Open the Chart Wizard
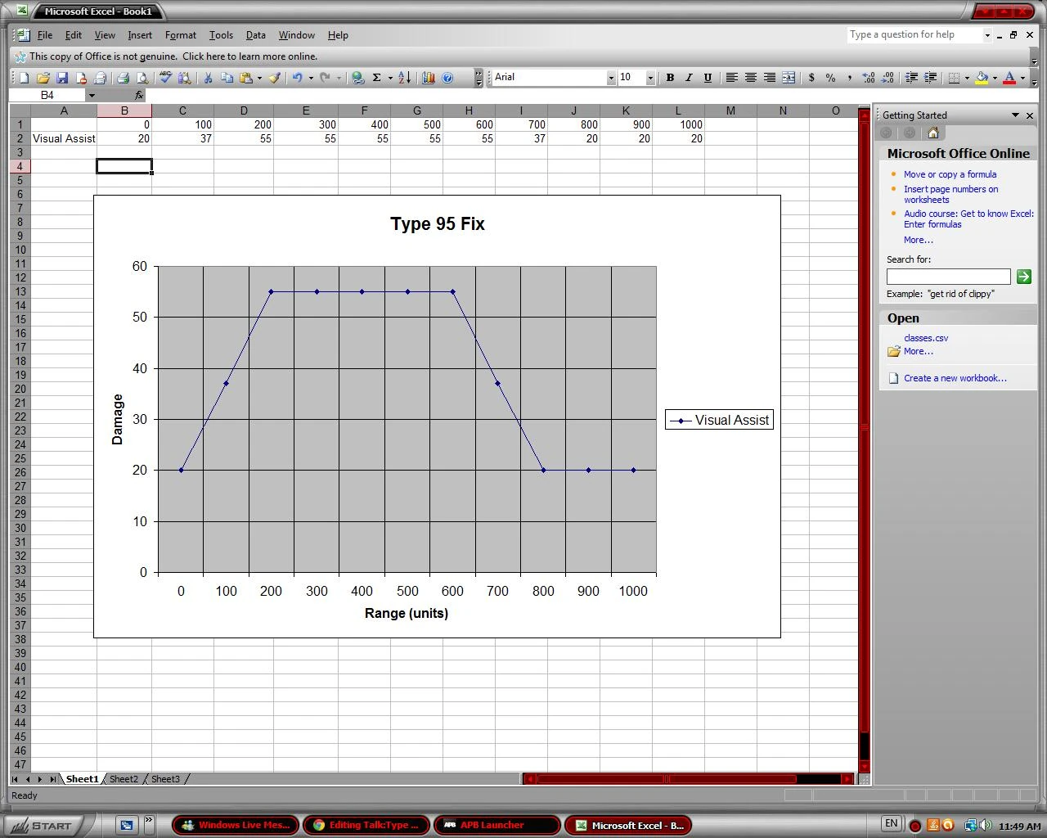The width and height of the screenshot is (1047, 838). pyautogui.click(x=429, y=78)
